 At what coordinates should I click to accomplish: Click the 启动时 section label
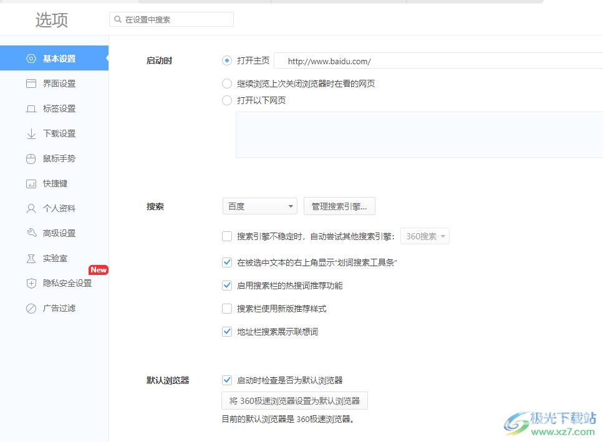(x=159, y=60)
